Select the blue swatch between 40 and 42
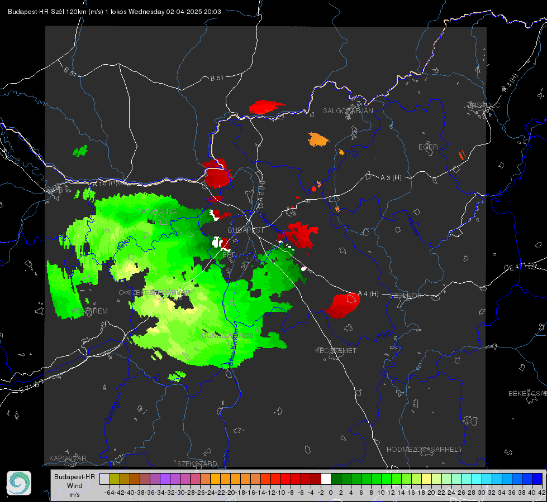Image resolution: width=547 pixels, height=502 pixels. [538, 479]
